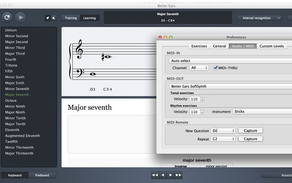Viewport: 292px width, 183px height.
Task: Click the circular repeat/reload button
Action: pyautogui.click(x=6, y=17)
